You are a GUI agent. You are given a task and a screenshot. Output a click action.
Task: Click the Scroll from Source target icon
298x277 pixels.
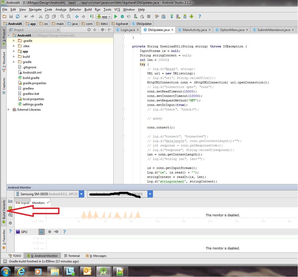[89, 30]
